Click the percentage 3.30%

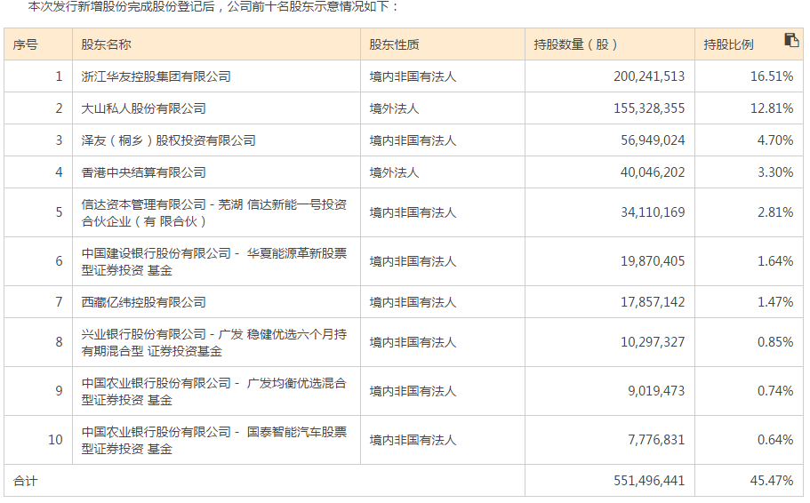tap(775, 172)
